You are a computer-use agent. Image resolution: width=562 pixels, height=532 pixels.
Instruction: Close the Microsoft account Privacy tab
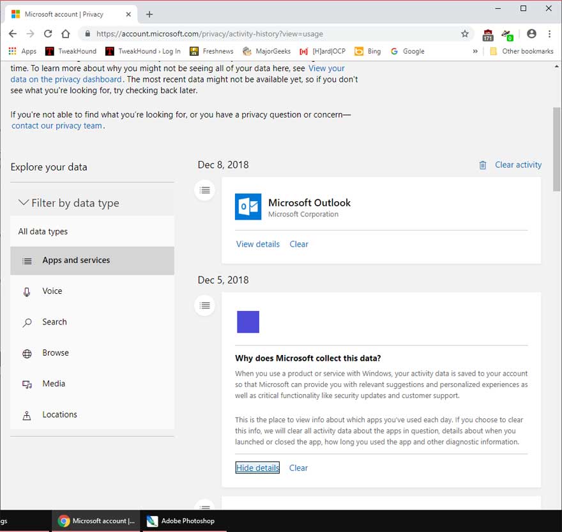(x=128, y=14)
